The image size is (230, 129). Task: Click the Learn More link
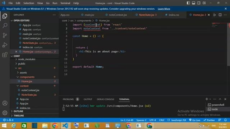pos(164,9)
